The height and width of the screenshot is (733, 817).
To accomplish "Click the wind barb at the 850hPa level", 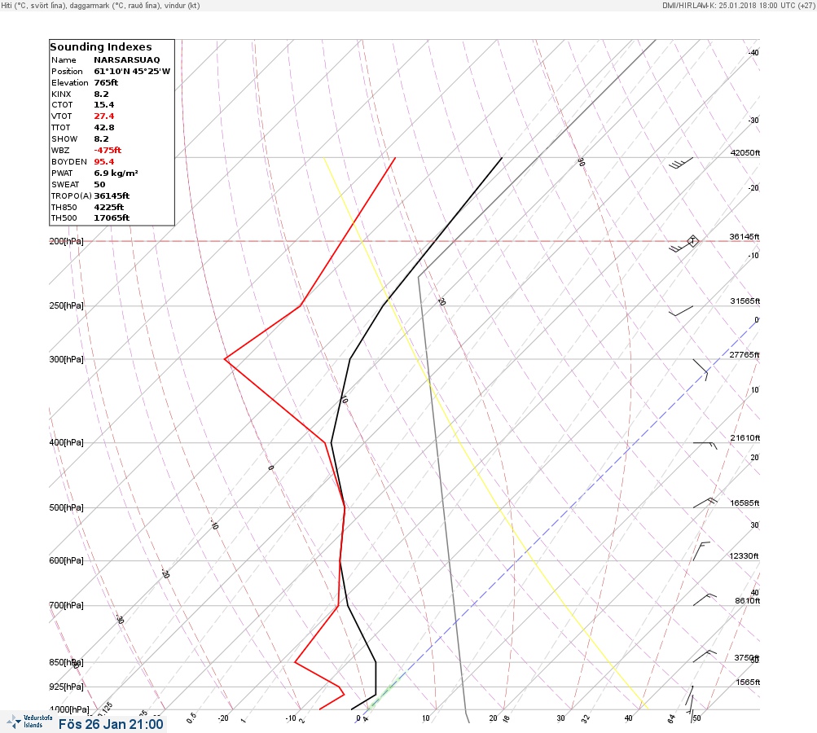I will [x=705, y=656].
